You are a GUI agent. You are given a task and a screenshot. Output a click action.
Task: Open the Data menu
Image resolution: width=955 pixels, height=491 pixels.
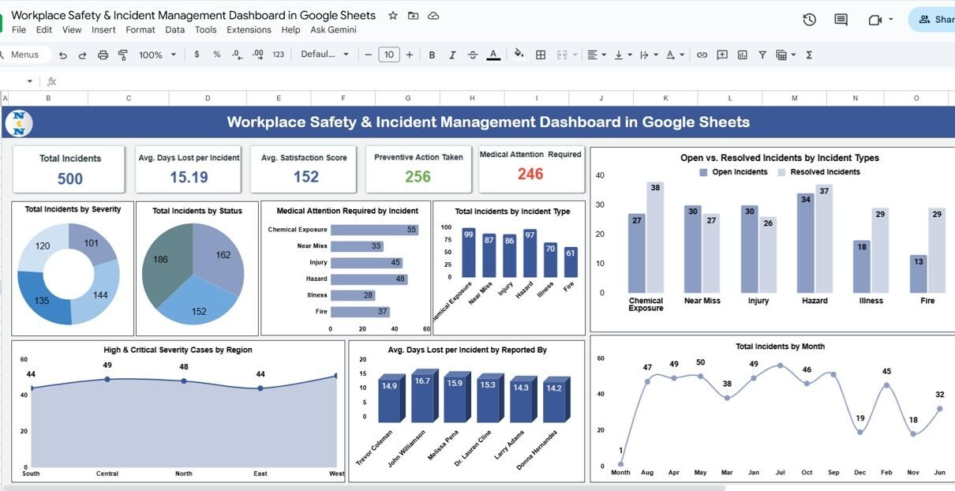click(174, 30)
